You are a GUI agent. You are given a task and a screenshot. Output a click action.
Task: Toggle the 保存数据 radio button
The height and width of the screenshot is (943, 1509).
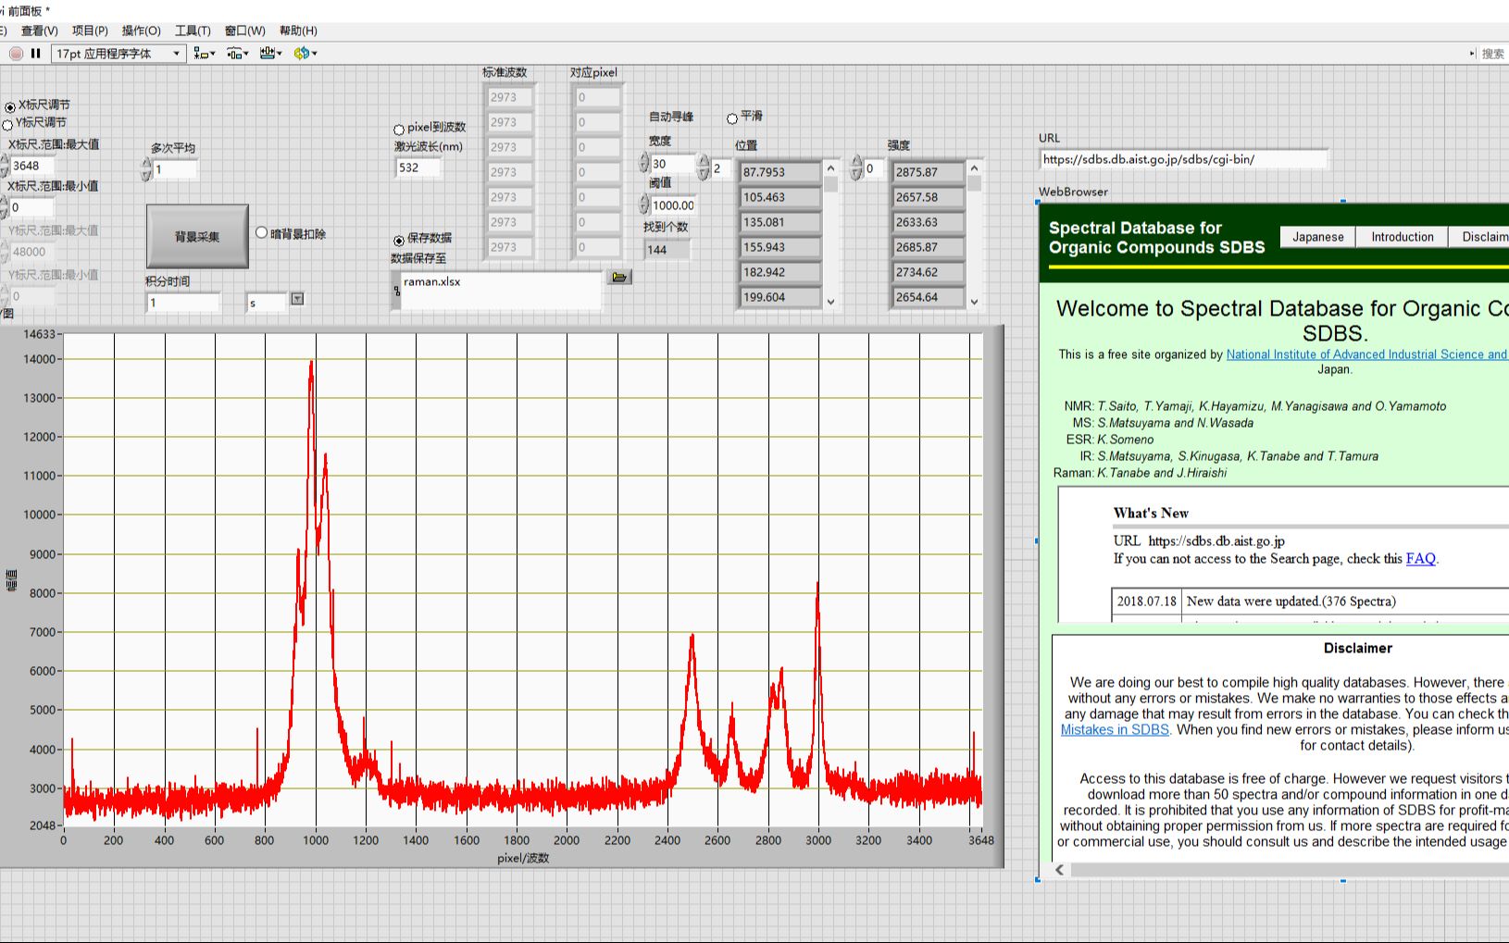pyautogui.click(x=399, y=241)
